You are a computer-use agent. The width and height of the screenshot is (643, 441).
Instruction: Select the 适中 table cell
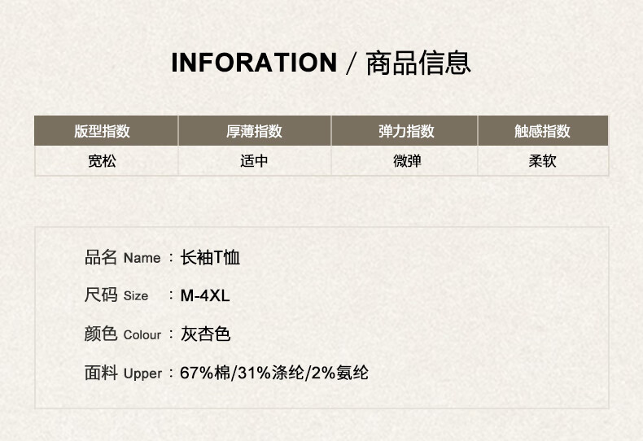pos(254,161)
